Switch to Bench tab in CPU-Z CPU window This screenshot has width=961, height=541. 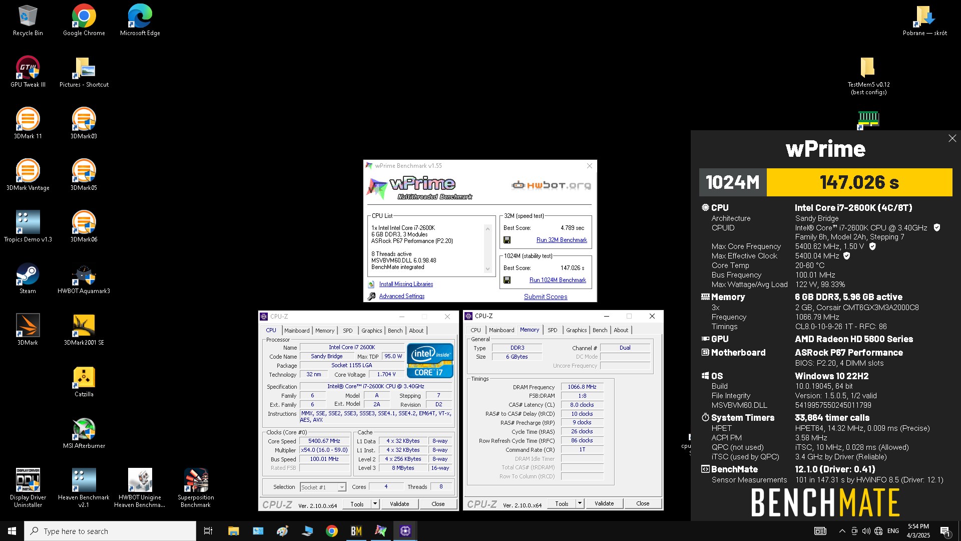395,331
